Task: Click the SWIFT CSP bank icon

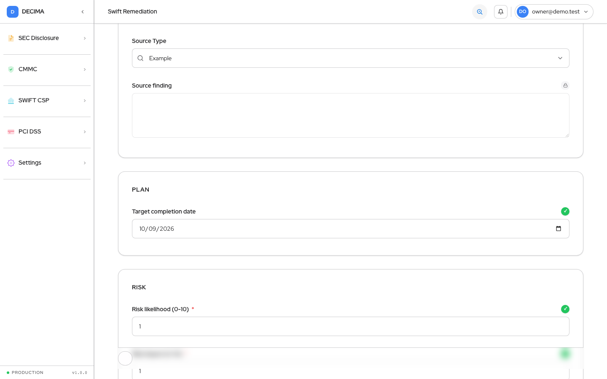Action: [x=11, y=101]
